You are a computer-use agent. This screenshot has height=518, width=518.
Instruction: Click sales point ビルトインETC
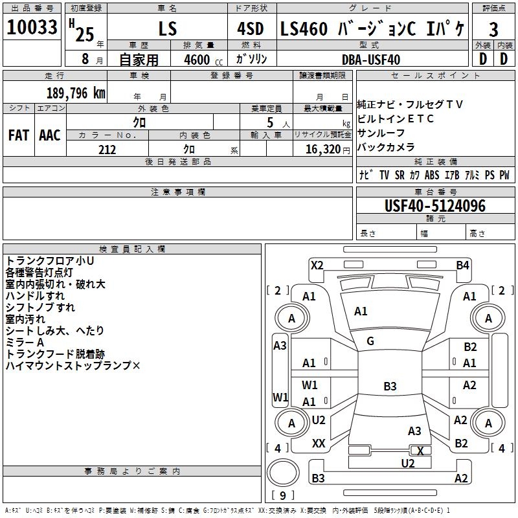[x=396, y=118]
